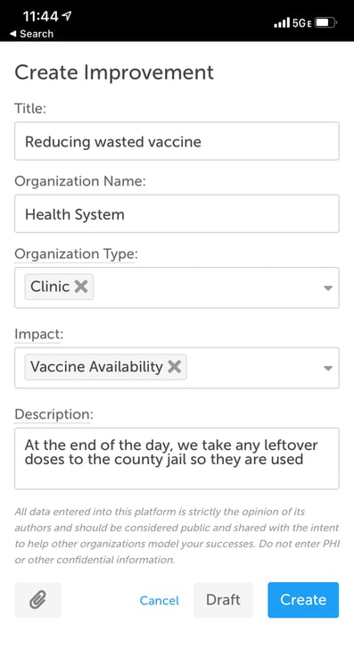
Task: Remove the Clinic tag with its X
Action: pyautogui.click(x=81, y=287)
